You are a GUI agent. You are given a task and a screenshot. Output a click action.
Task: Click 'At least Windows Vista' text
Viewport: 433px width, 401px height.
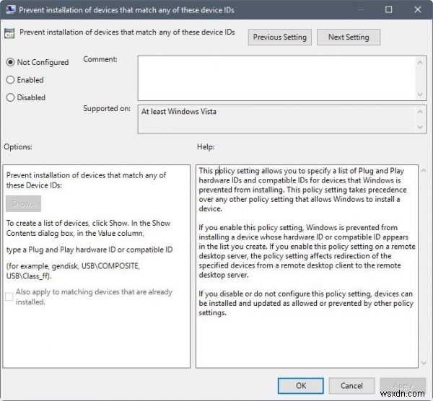coord(179,112)
